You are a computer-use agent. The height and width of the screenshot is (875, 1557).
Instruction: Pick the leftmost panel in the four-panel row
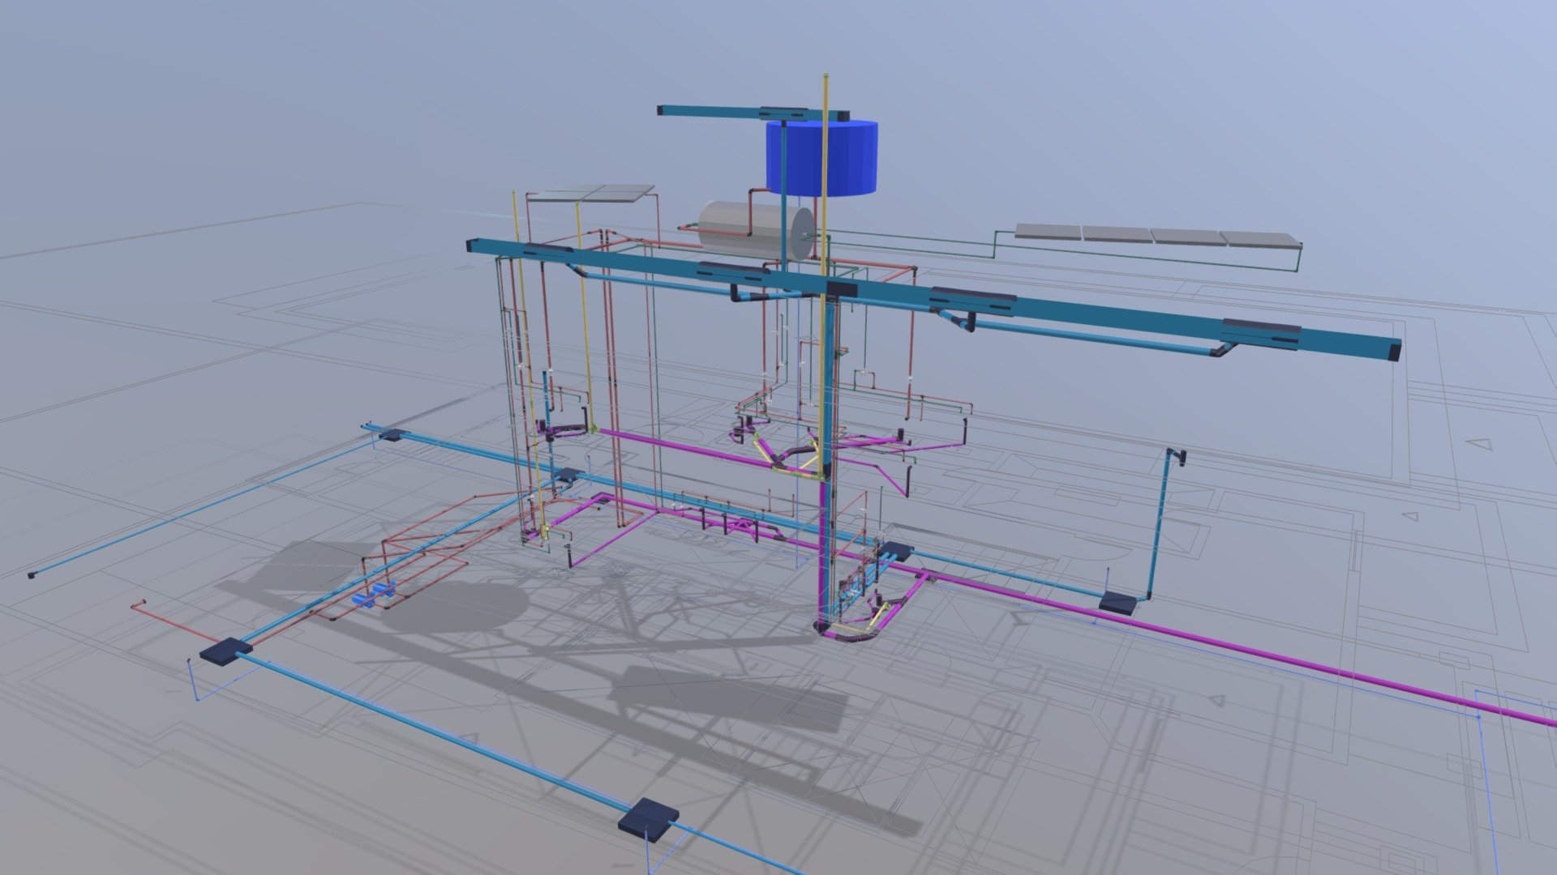(x=1049, y=232)
